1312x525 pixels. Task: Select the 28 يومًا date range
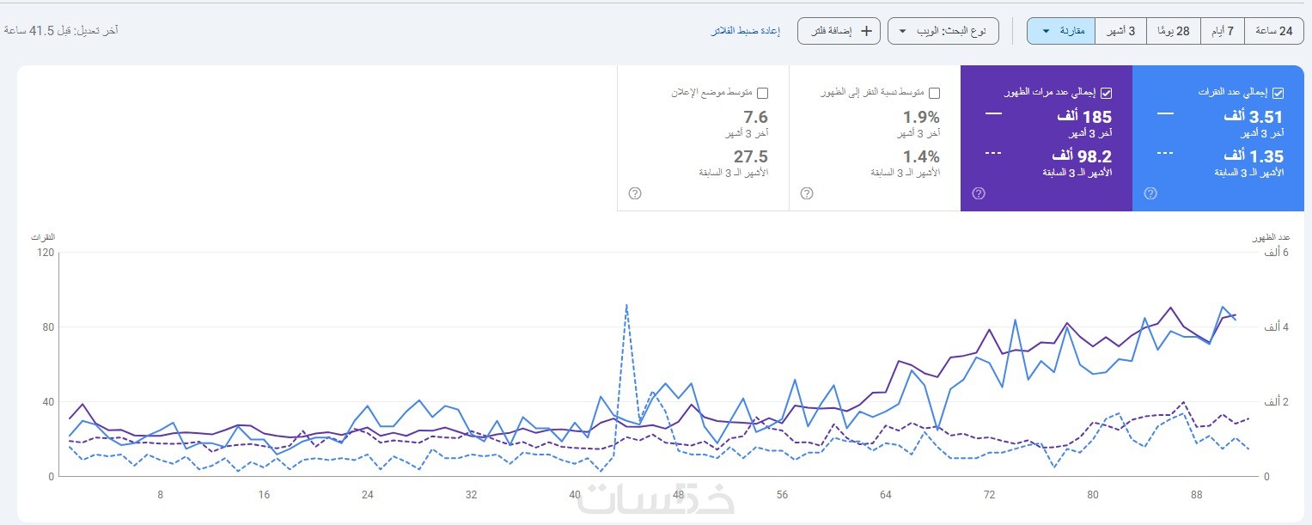point(1174,31)
